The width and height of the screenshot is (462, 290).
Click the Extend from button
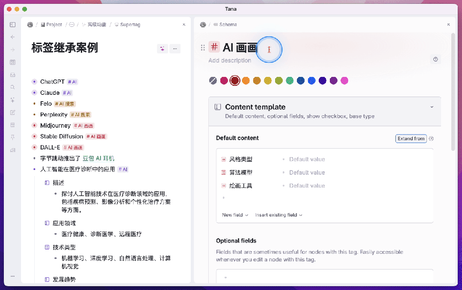click(x=411, y=138)
